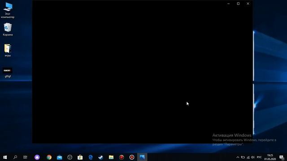Image resolution: width=287 pixels, height=161 pixels.
Task: Open Microsoft Store from taskbar
Action: (80, 157)
